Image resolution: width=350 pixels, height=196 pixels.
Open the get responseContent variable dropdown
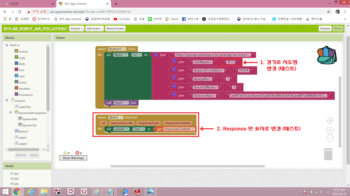(179, 129)
